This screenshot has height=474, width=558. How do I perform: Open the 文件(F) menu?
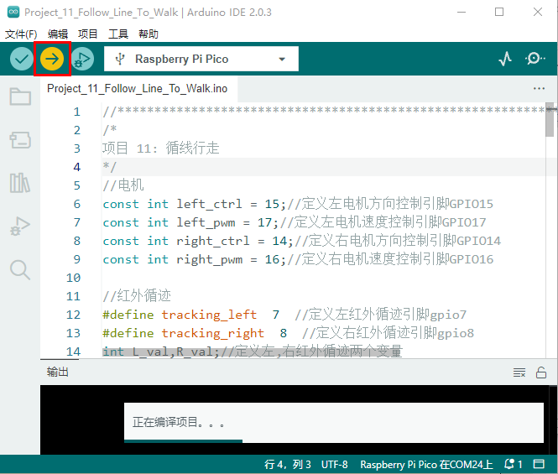(21, 34)
